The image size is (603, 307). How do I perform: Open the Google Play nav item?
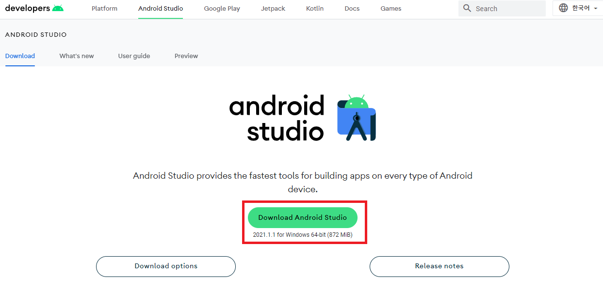click(222, 8)
